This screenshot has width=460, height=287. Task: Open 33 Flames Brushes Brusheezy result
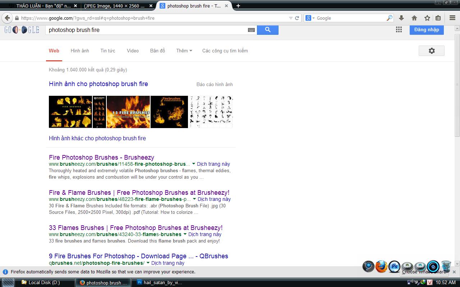point(135,228)
